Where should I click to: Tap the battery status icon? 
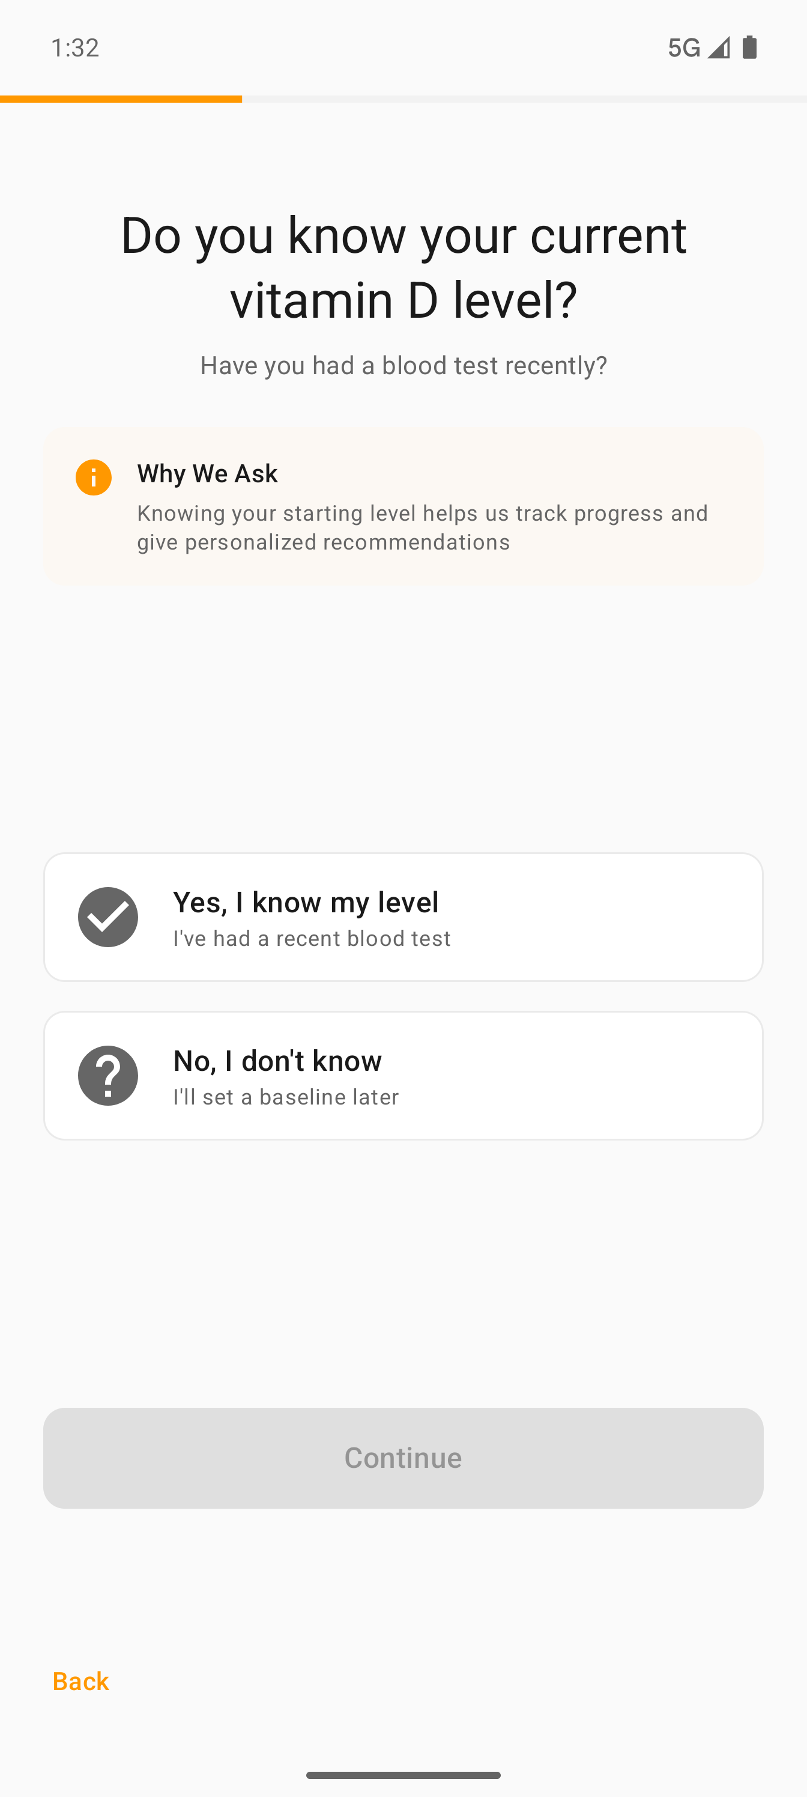(750, 47)
